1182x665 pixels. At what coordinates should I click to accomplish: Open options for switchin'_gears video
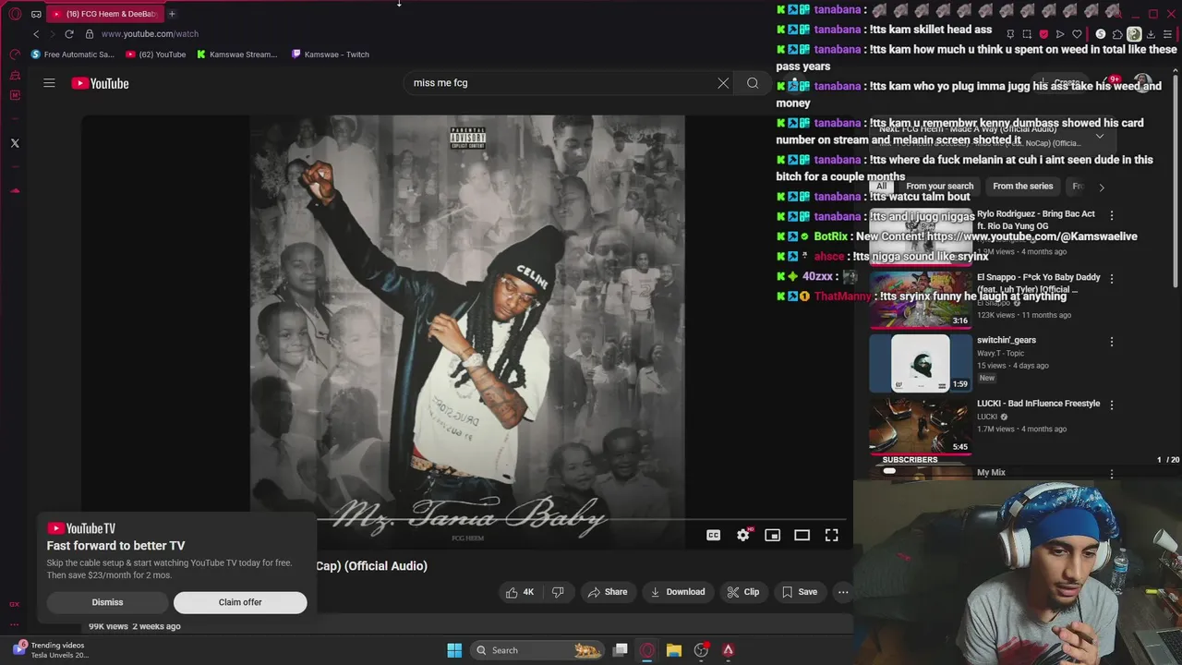tap(1111, 342)
